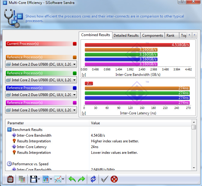Screen dimensions: 202x186
Task: Switch to Combined Results tab
Action: coord(96,35)
